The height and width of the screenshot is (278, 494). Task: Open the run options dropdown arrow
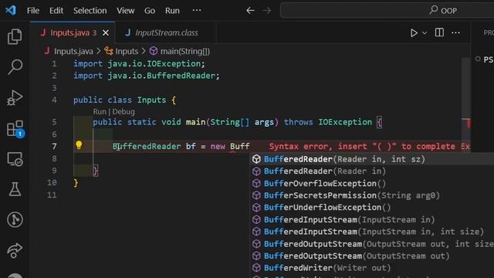(425, 33)
